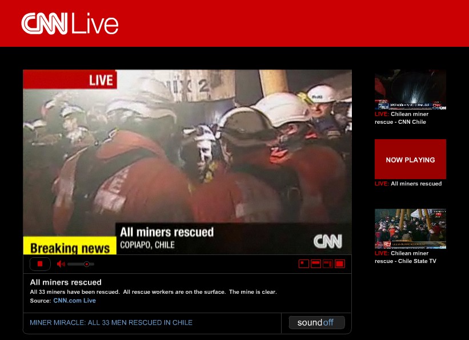
Task: Open 'LIVE: All miners rescued' caption
Action: 408,184
